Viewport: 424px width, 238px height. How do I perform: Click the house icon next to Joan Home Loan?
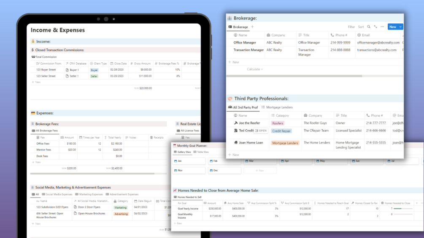coord(236,142)
